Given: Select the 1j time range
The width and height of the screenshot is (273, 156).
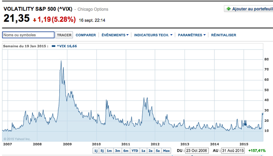Looking at the screenshot, I should (x=96, y=151).
